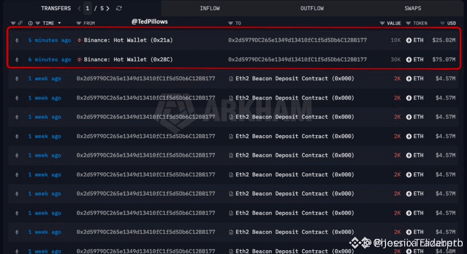This screenshot has width=467, height=254.
Task: Click the $75.07M USD amount
Action: point(444,60)
